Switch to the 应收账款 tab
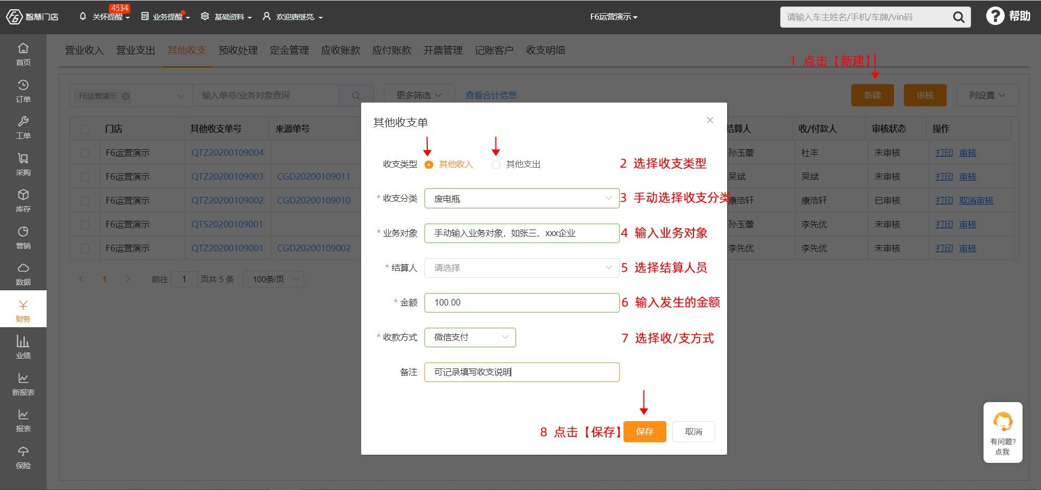This screenshot has width=1041, height=490. [340, 50]
